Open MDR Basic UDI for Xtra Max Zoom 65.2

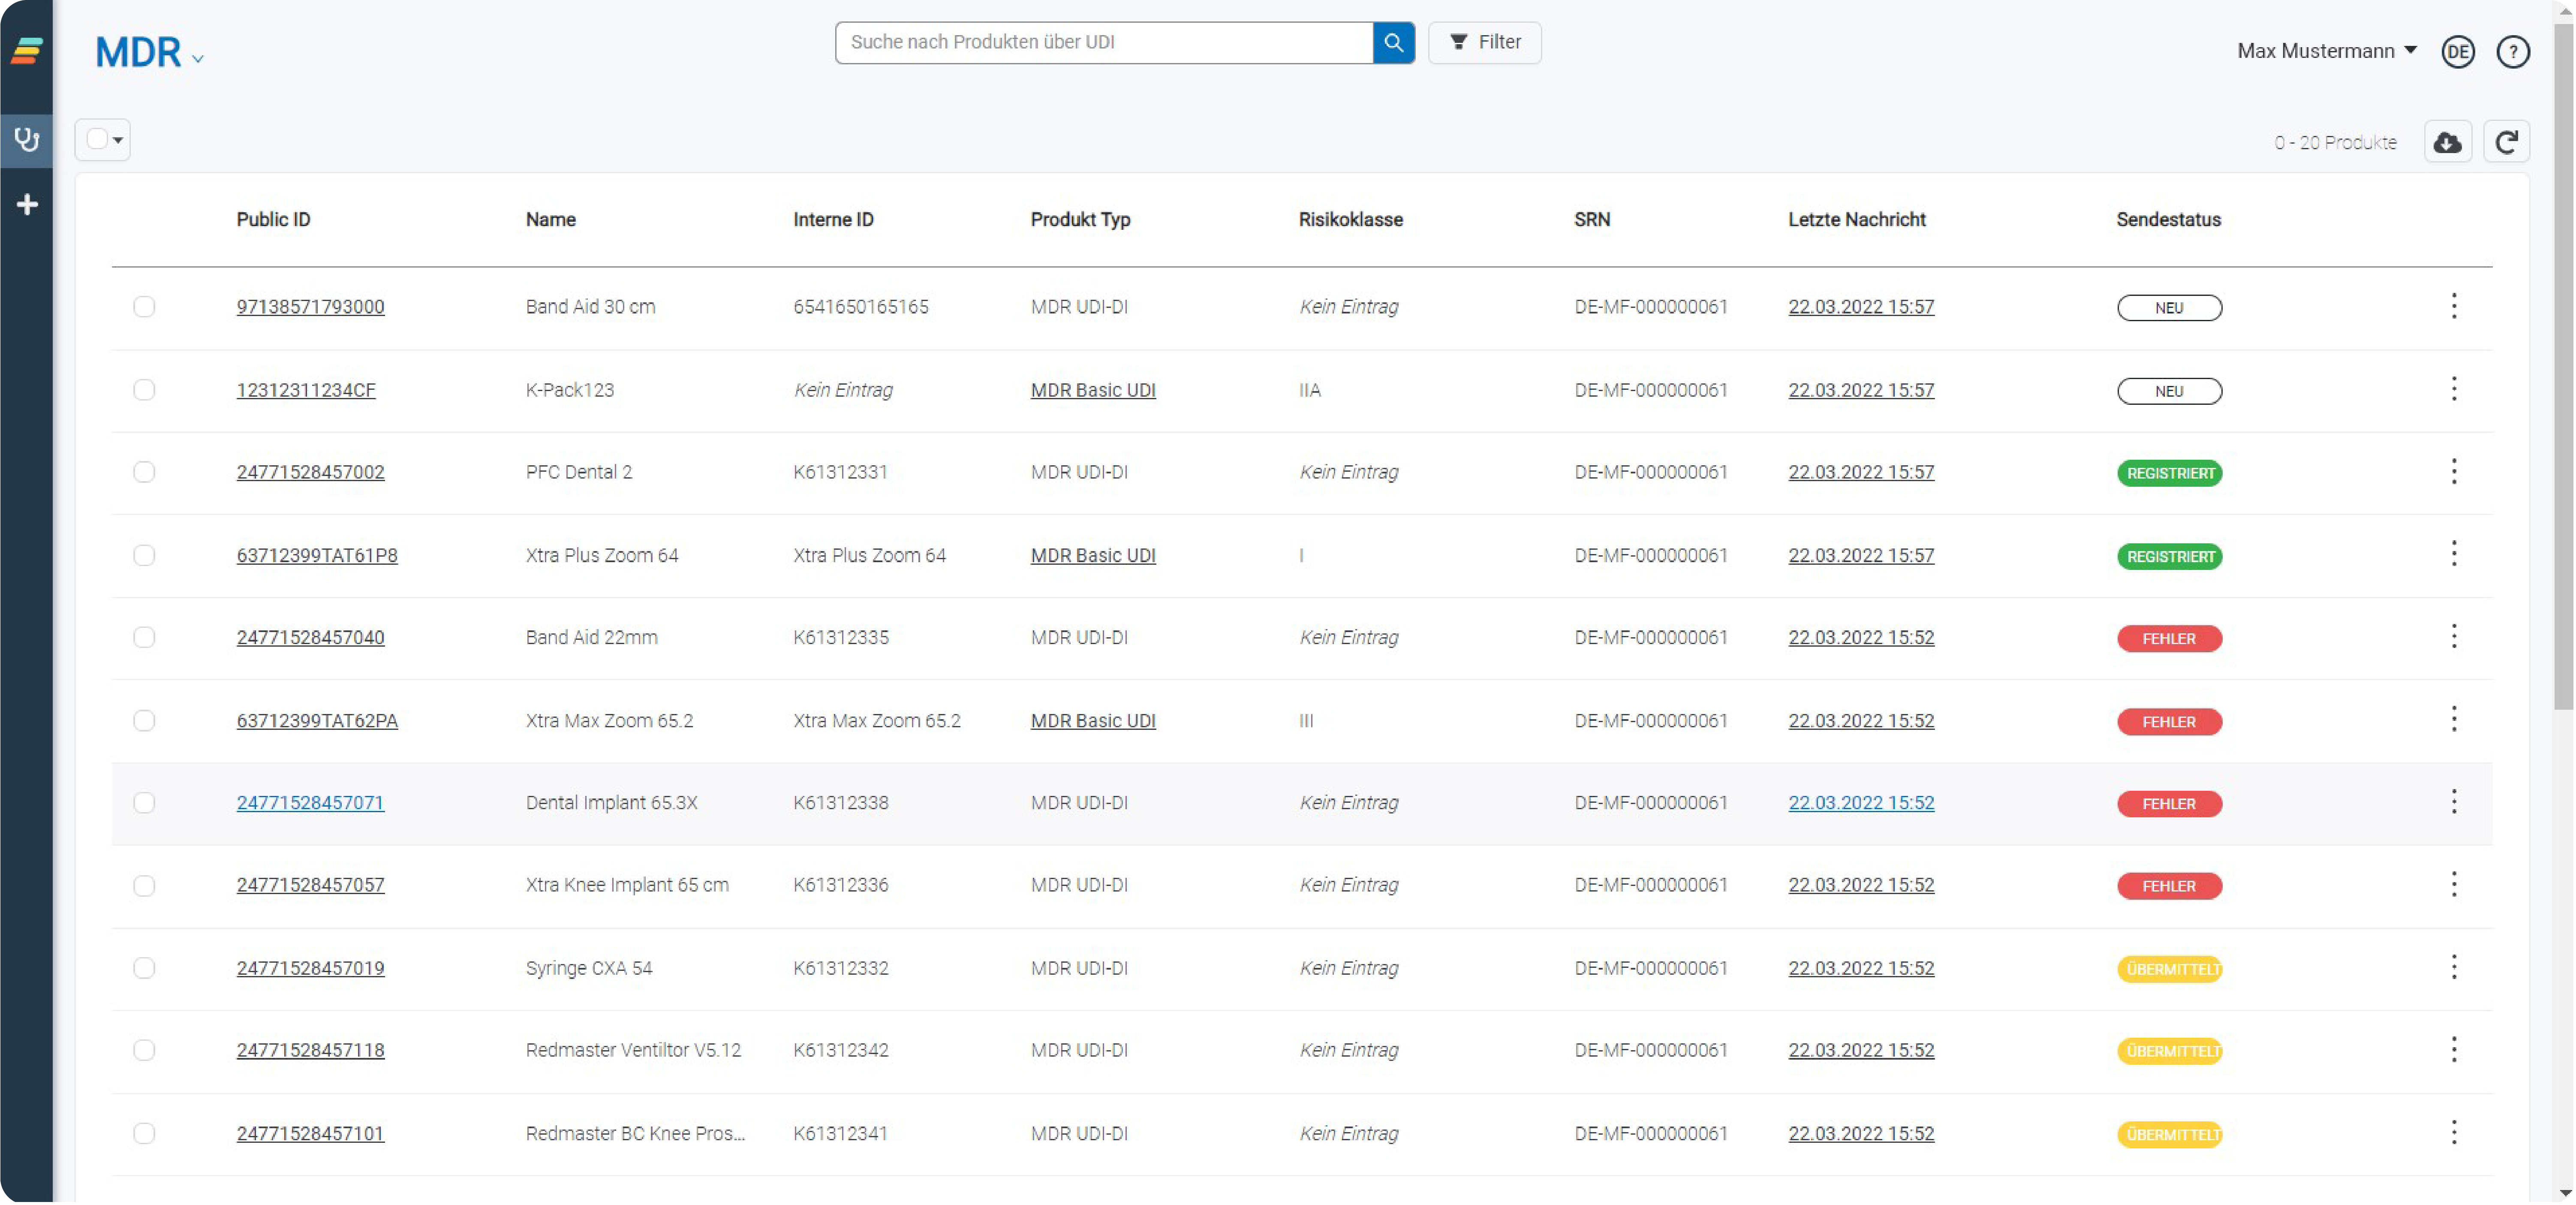pyautogui.click(x=1093, y=720)
